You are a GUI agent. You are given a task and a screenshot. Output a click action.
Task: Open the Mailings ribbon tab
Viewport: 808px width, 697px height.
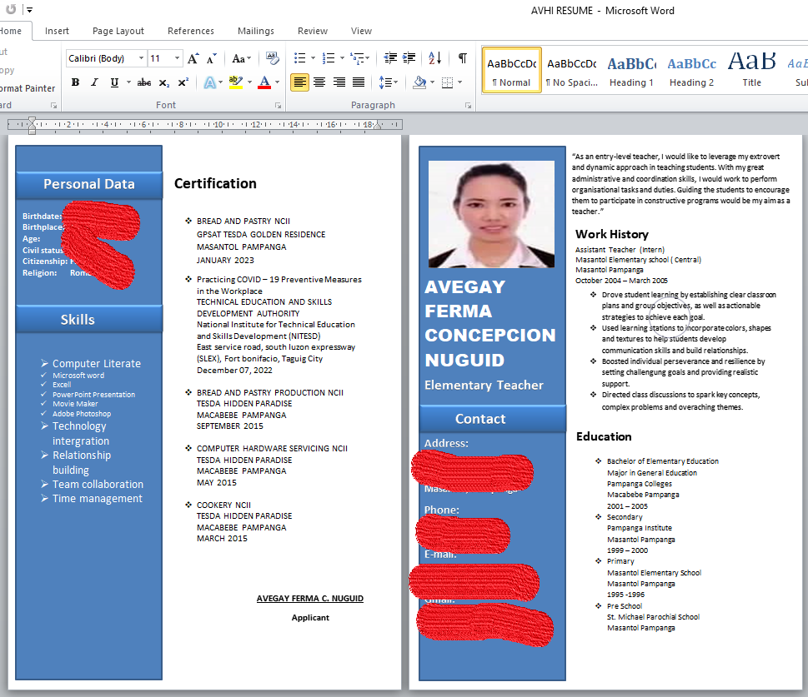coord(256,31)
